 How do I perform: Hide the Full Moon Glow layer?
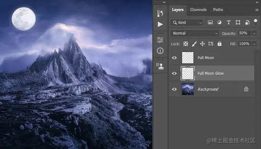174,73
